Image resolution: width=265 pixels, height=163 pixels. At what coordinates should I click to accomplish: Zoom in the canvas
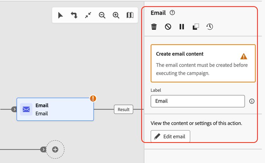point(116,15)
